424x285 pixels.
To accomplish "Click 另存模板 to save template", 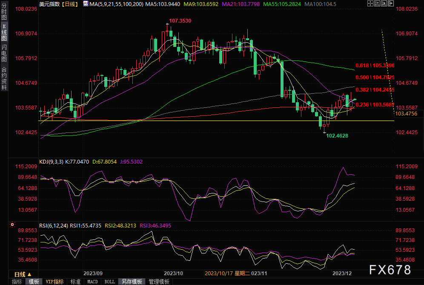I will (132, 282).
